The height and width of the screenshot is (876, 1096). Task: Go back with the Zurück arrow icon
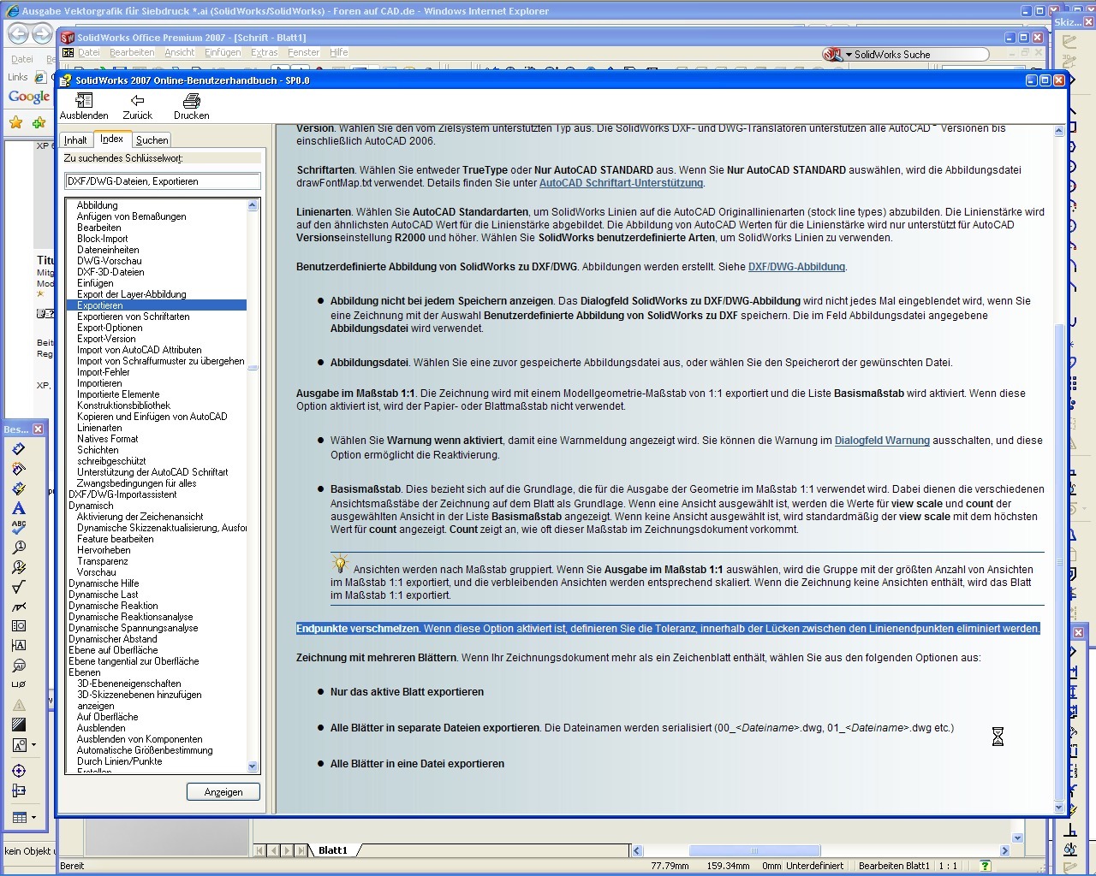point(137,100)
